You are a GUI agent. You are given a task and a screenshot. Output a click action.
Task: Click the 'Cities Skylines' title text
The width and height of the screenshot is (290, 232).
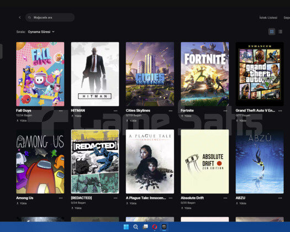pos(138,110)
